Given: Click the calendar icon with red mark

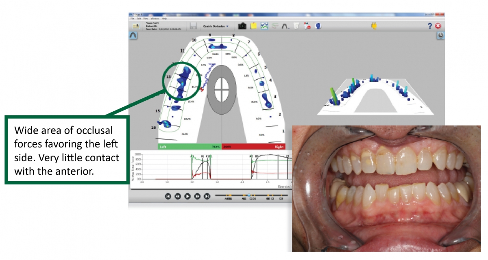Looking at the screenshot, I should point(307,26).
